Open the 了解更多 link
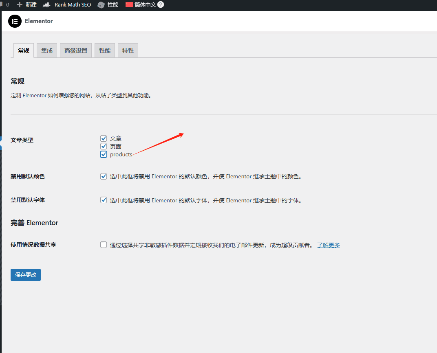This screenshot has height=353, width=437. pyautogui.click(x=329, y=245)
